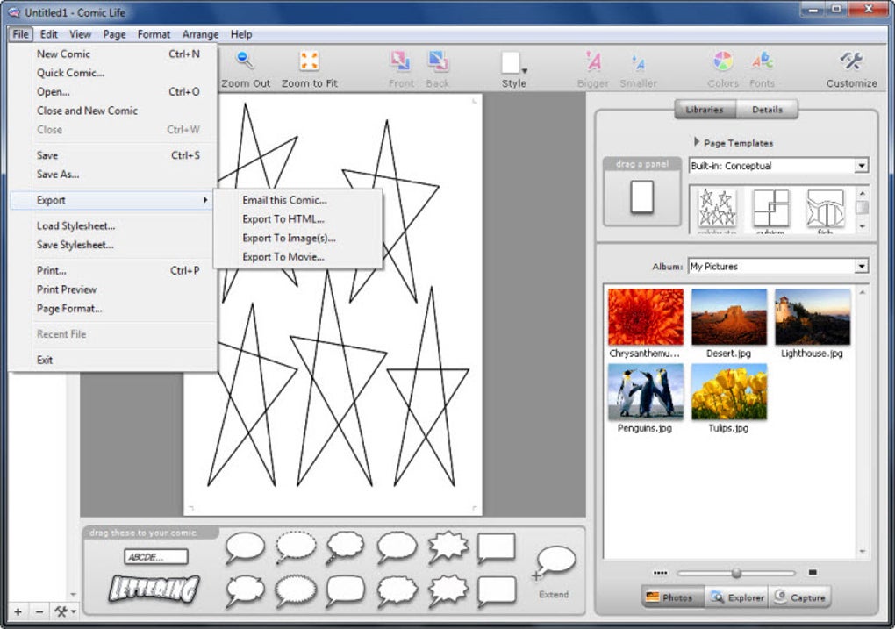Click the Customize toolbar icon
The width and height of the screenshot is (895, 629).
tap(850, 61)
